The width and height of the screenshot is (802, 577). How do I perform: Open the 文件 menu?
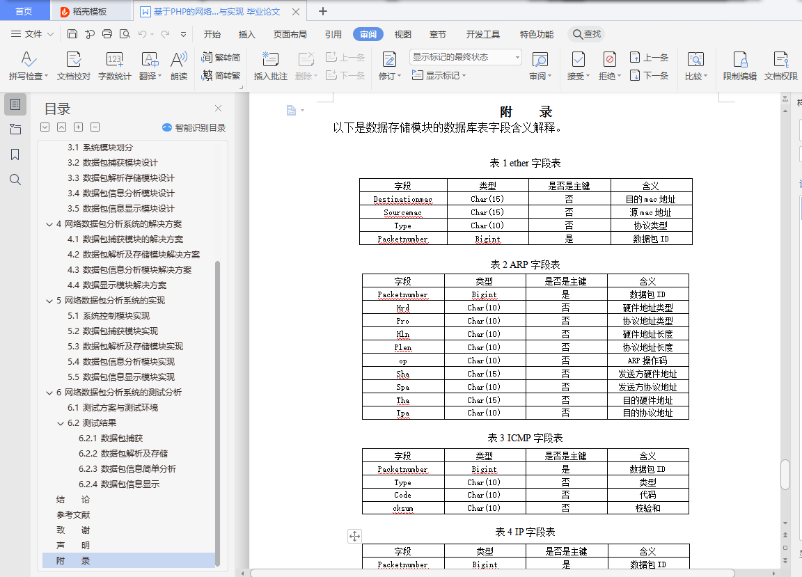32,34
